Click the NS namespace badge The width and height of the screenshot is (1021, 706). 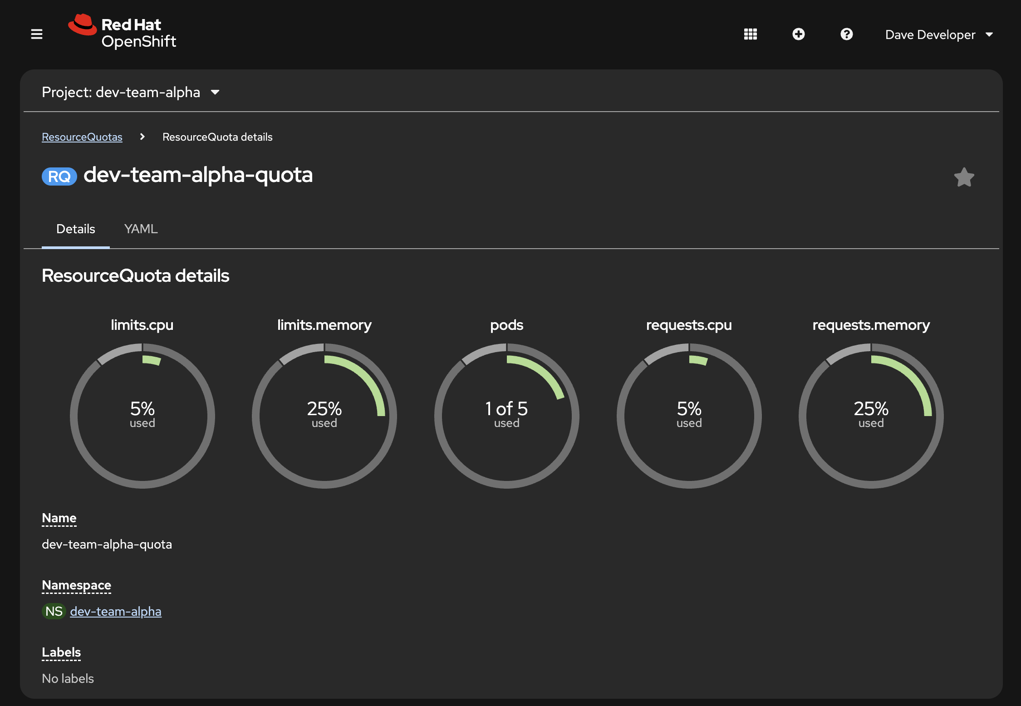(x=54, y=612)
